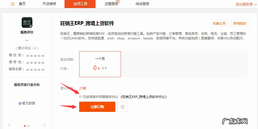The image size is (258, 129).
Task: Click the orange carousel pagination dot
Action: 25,126
